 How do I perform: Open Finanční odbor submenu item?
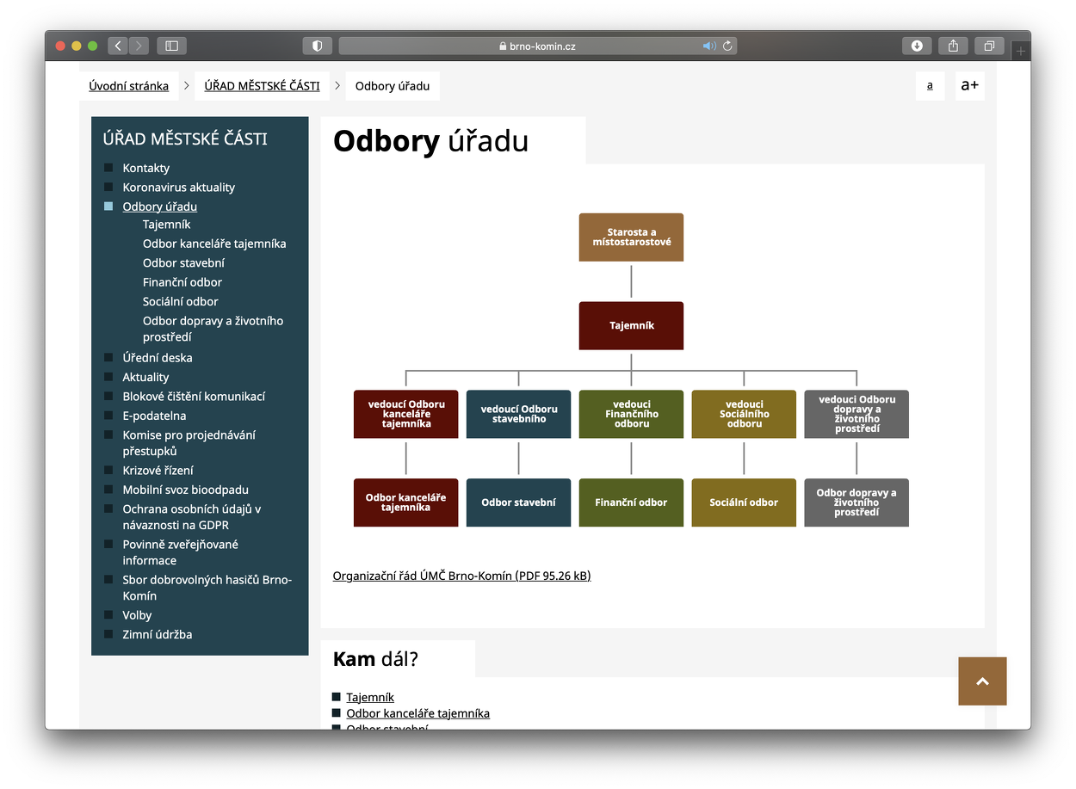coord(182,282)
